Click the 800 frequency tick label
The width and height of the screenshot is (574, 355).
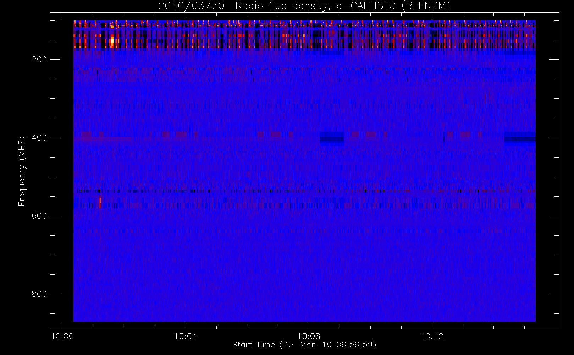[39, 294]
